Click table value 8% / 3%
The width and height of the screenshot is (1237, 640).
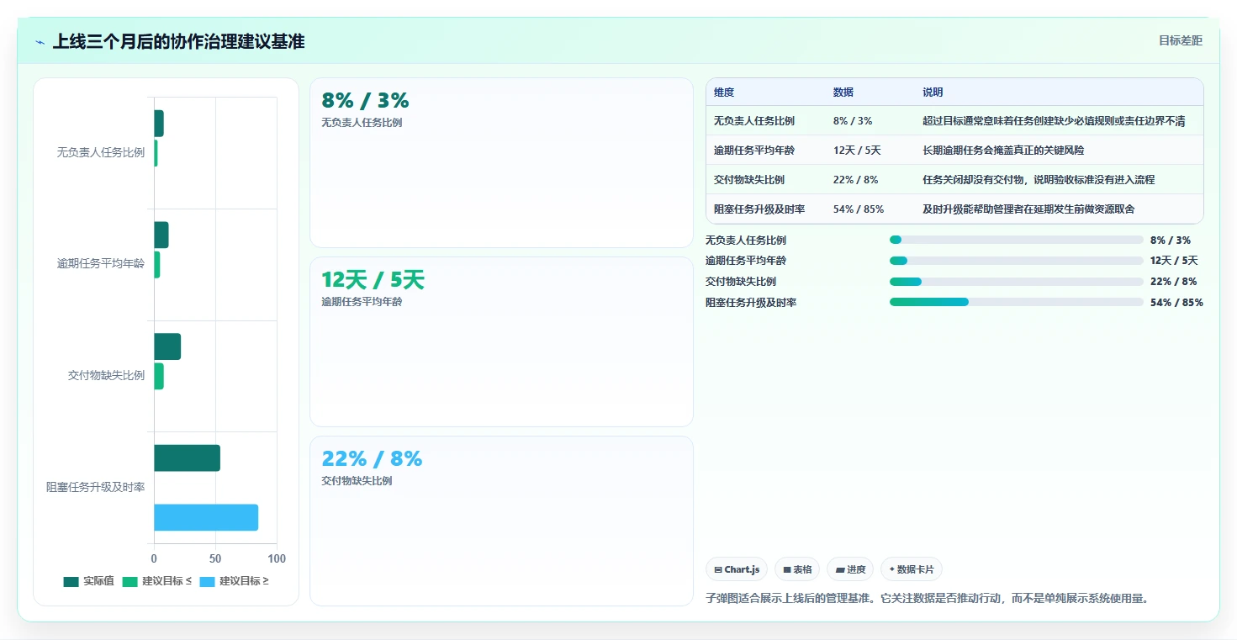click(x=853, y=121)
